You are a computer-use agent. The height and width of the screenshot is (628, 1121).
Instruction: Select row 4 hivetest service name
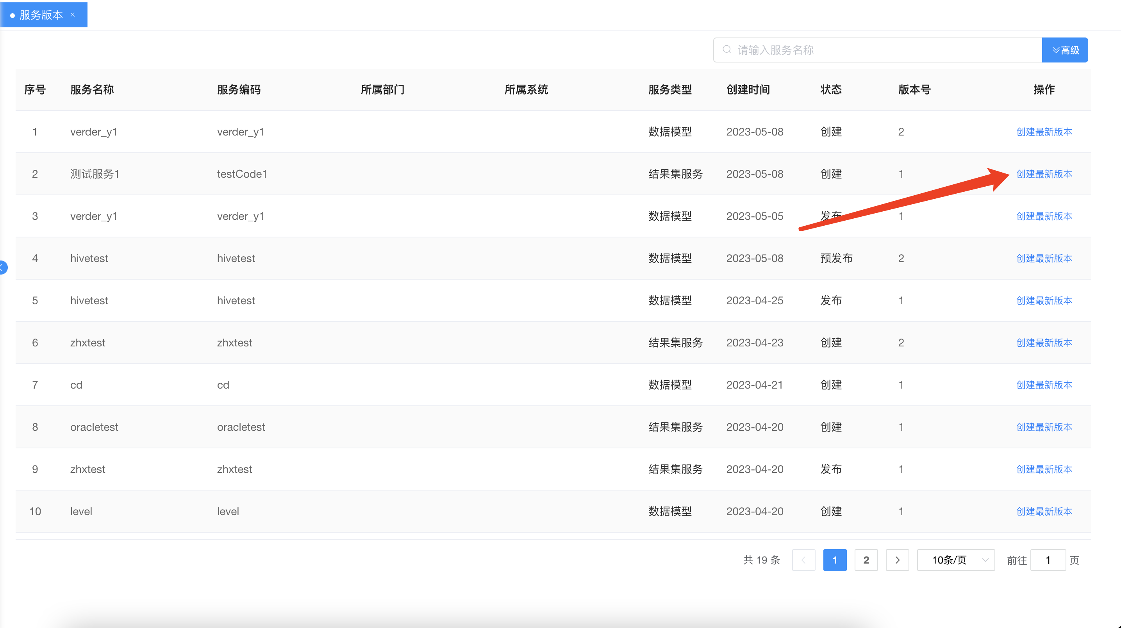(89, 259)
